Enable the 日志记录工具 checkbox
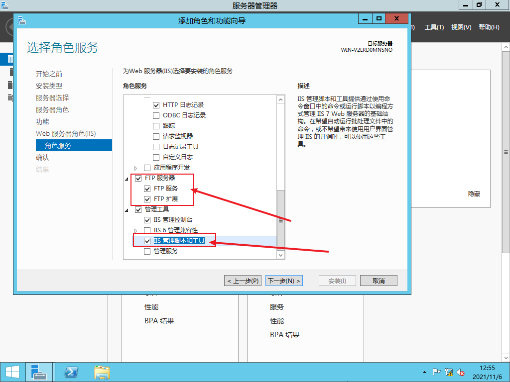 click(x=156, y=147)
